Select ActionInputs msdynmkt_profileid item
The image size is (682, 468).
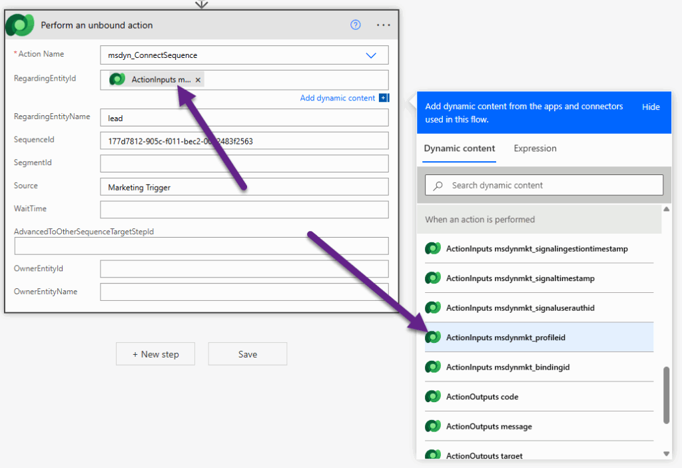(506, 338)
